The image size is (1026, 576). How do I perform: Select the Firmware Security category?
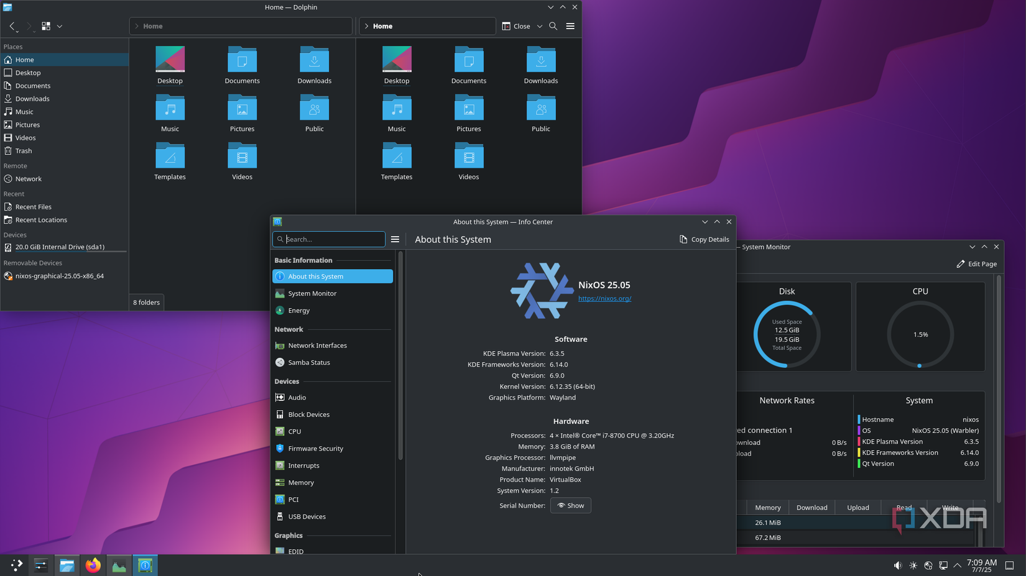(x=316, y=448)
